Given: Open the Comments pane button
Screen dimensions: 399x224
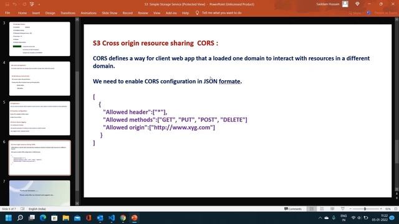Looking at the screenshot, I should point(292,209).
